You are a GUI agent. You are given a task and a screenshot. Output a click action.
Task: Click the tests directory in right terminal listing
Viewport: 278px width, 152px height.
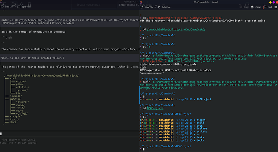click(x=200, y=137)
